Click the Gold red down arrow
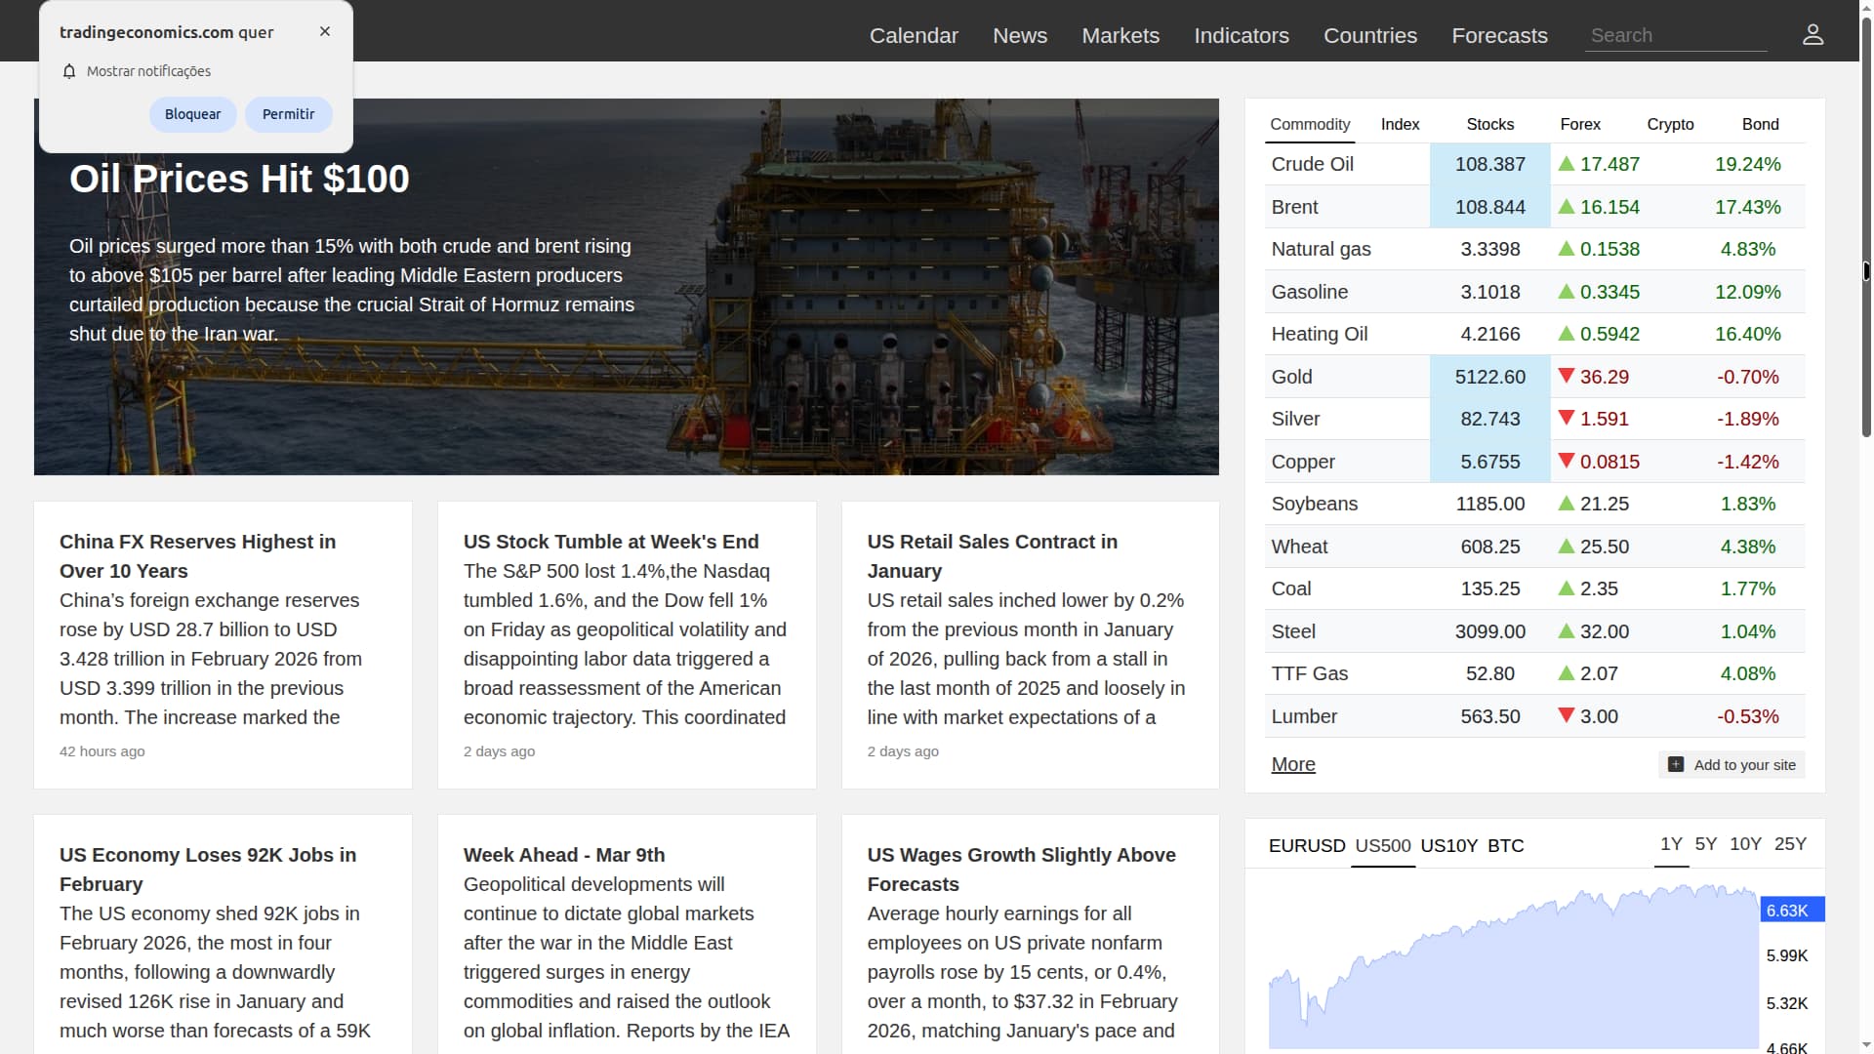Screen dimensions: 1874x1054 [1567, 376]
